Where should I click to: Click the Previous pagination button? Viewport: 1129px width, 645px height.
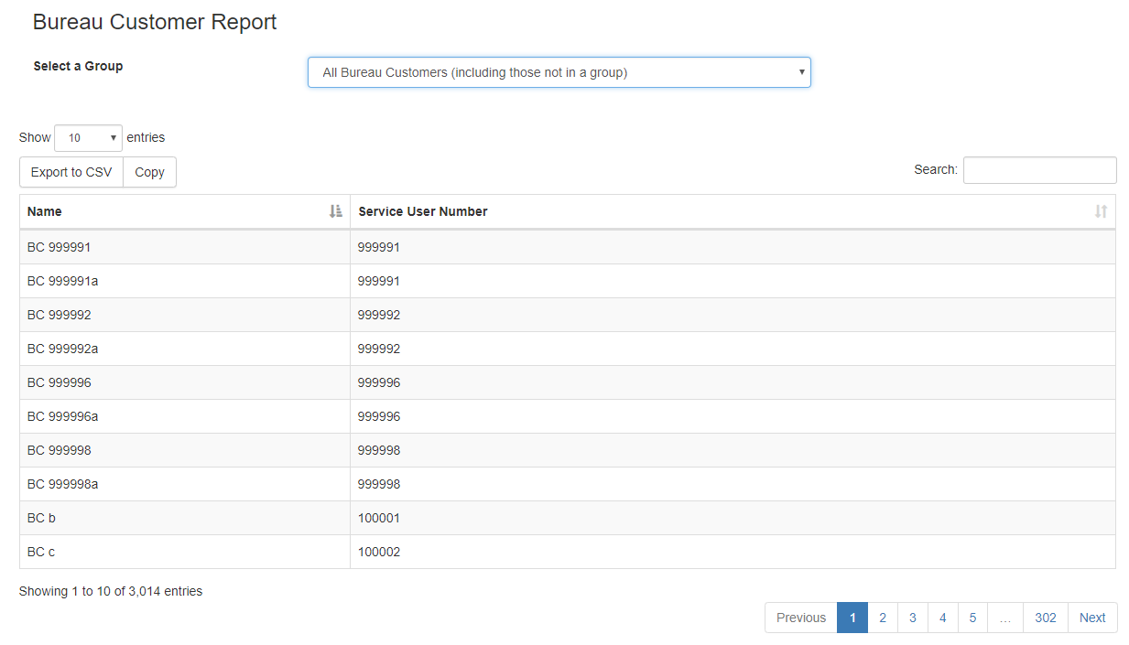point(800,618)
